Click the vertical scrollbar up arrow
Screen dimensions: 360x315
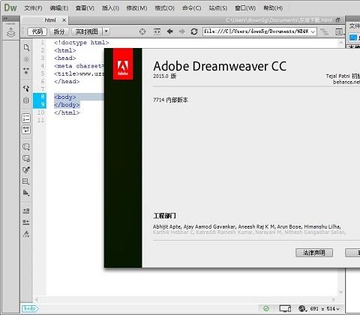click(x=341, y=43)
